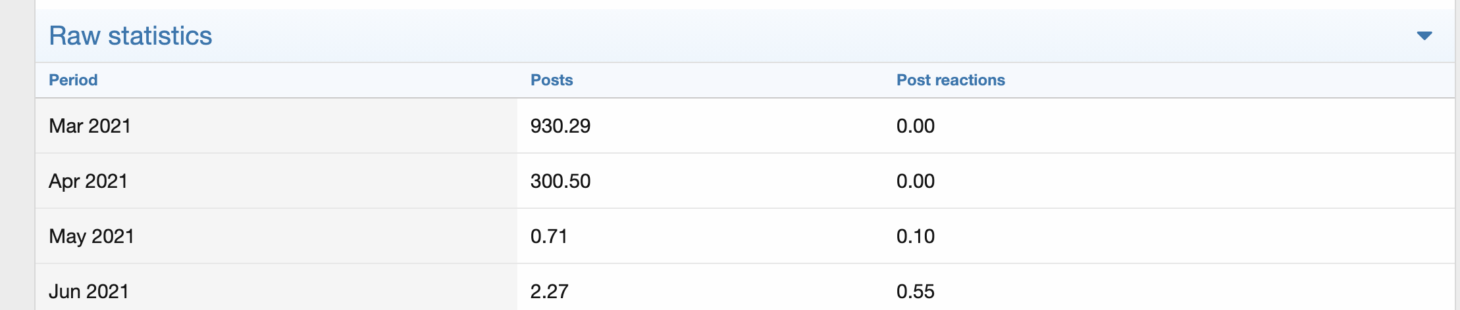Click gray page margin left of table
The image size is (1460, 310).
pyautogui.click(x=16, y=164)
